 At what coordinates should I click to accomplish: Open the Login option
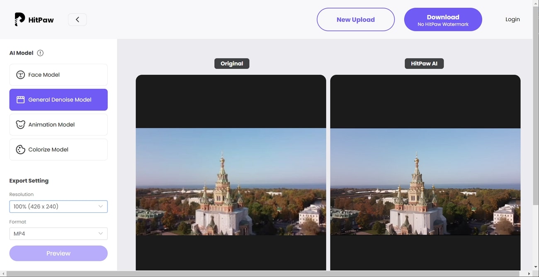(512, 19)
